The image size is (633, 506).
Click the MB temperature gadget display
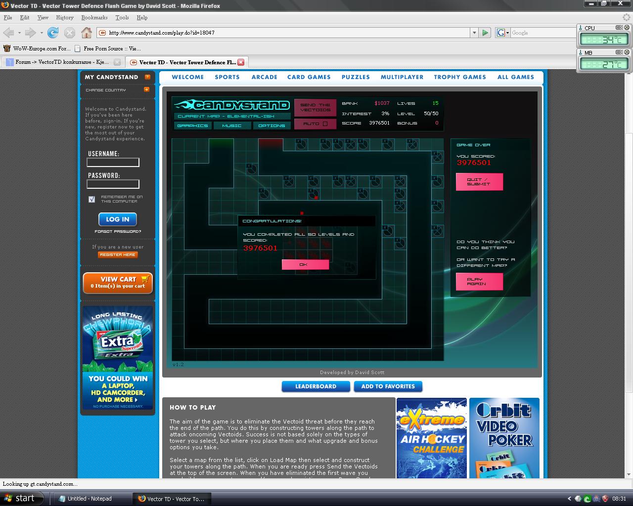click(x=603, y=64)
